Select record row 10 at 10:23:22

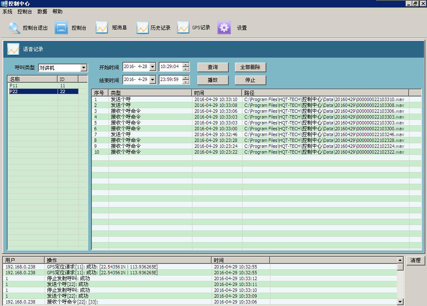click(256, 152)
